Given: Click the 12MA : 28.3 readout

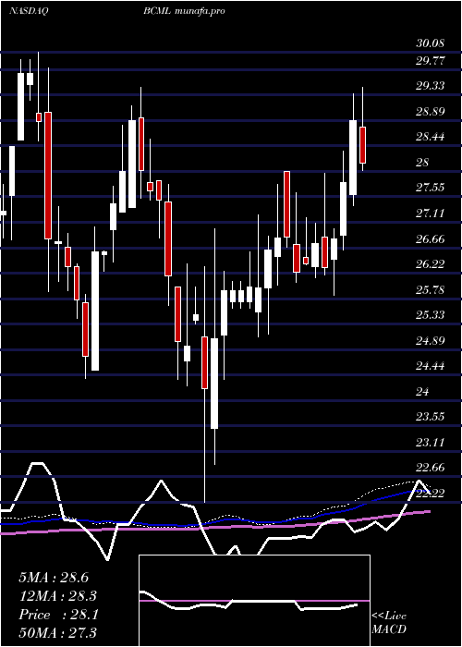Looking at the screenshot, I should (x=57, y=596).
